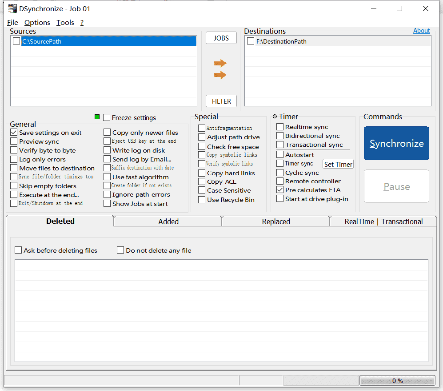
Task: Start sync with the Synchronize button
Action: click(x=396, y=143)
